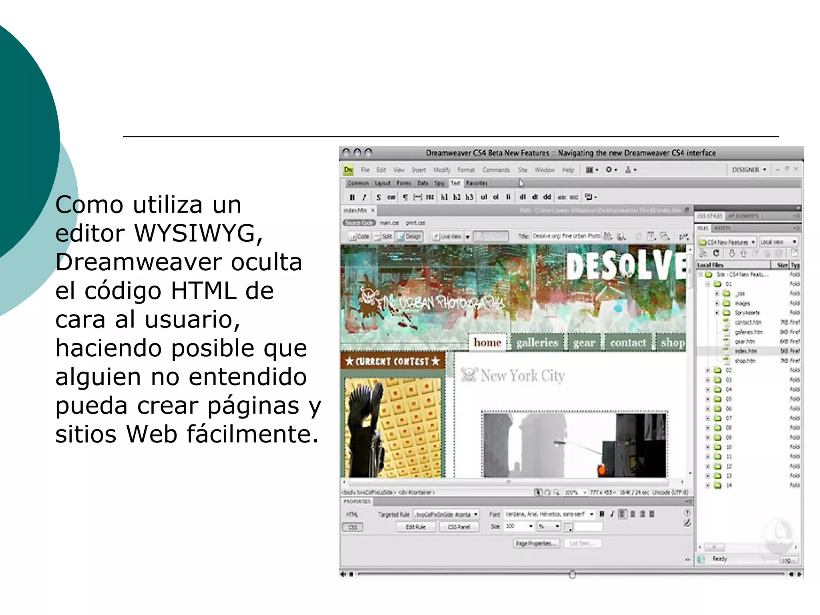The width and height of the screenshot is (820, 615).
Task: Collapse the 01 folder in Files tree
Action: (707, 284)
